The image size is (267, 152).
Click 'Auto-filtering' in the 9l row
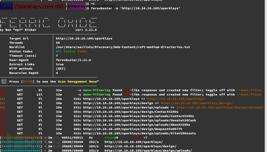click(97, 90)
